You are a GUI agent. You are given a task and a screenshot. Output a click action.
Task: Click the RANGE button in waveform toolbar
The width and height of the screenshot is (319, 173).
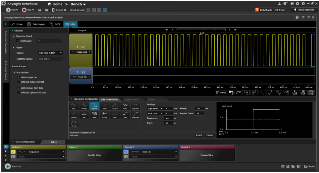tap(221, 92)
